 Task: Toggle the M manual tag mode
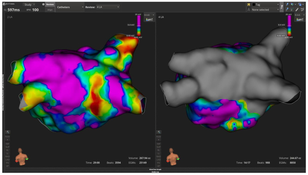pyautogui.click(x=249, y=5)
